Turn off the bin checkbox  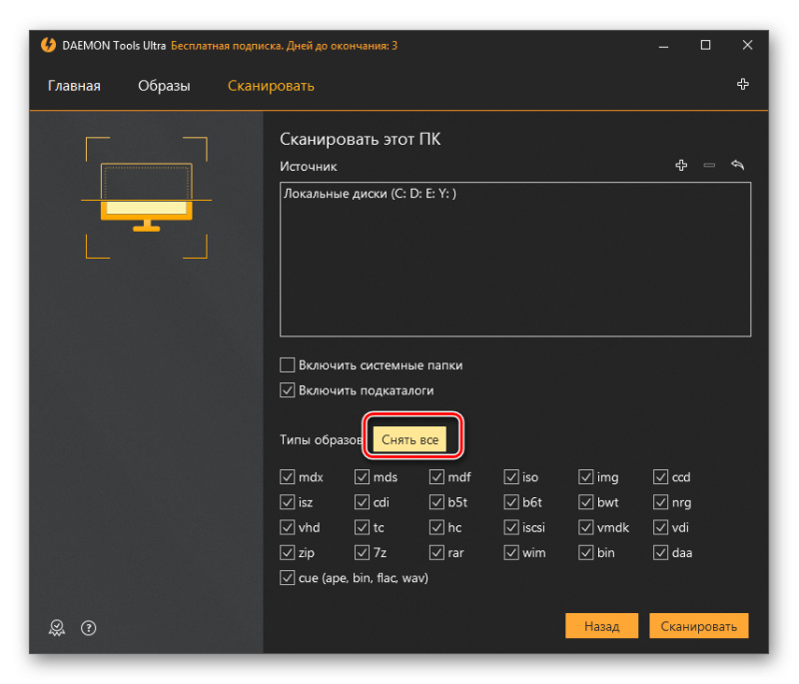tap(586, 552)
